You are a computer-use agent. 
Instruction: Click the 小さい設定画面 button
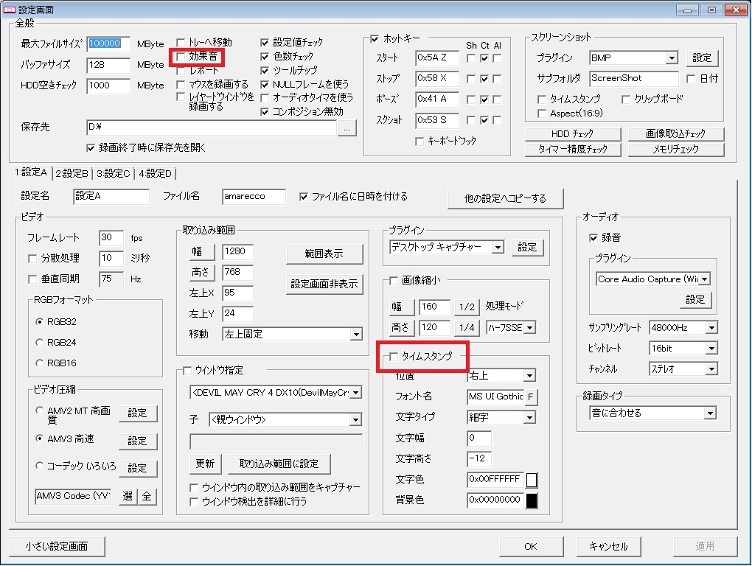[57, 546]
